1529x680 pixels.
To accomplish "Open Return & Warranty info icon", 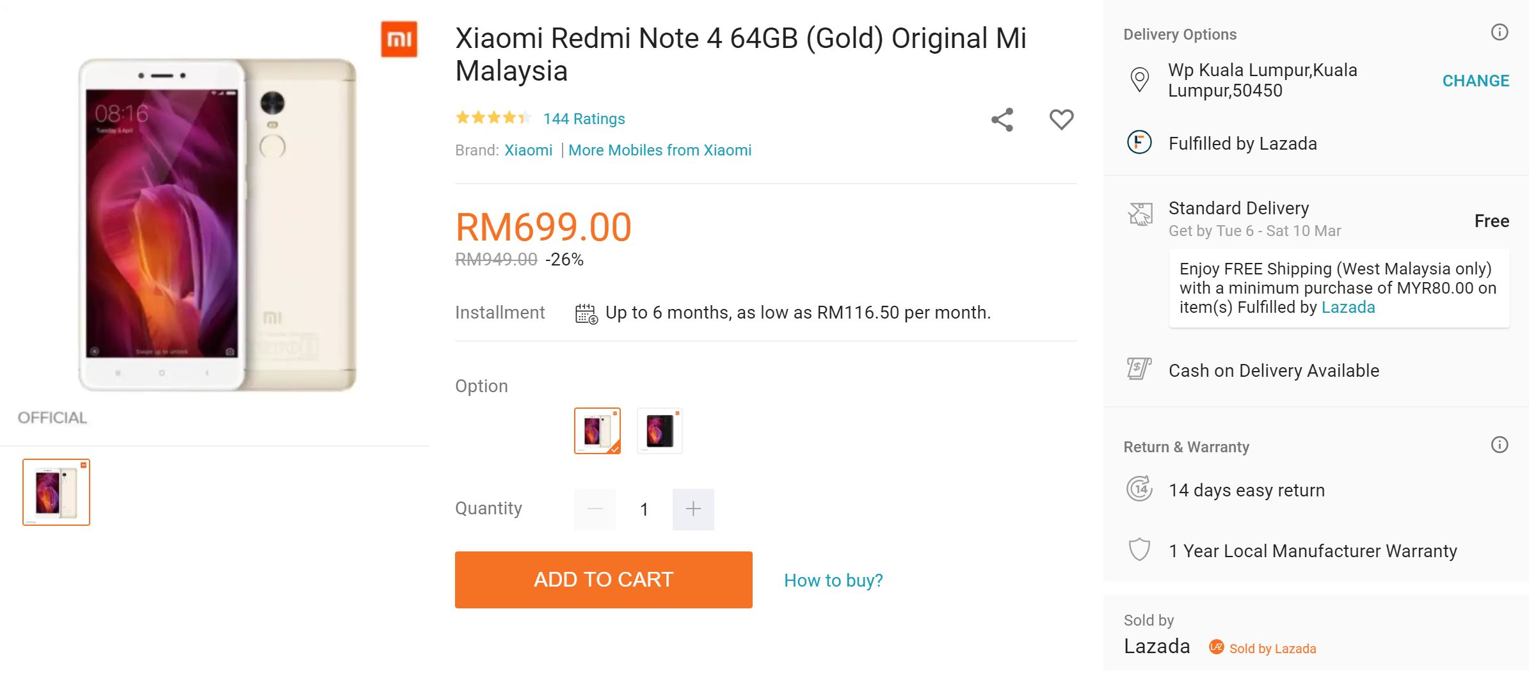I will [1500, 445].
